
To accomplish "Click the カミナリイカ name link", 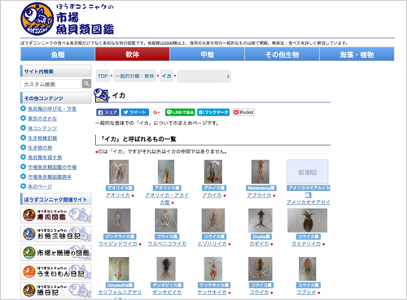I will pyautogui.click(x=306, y=244).
